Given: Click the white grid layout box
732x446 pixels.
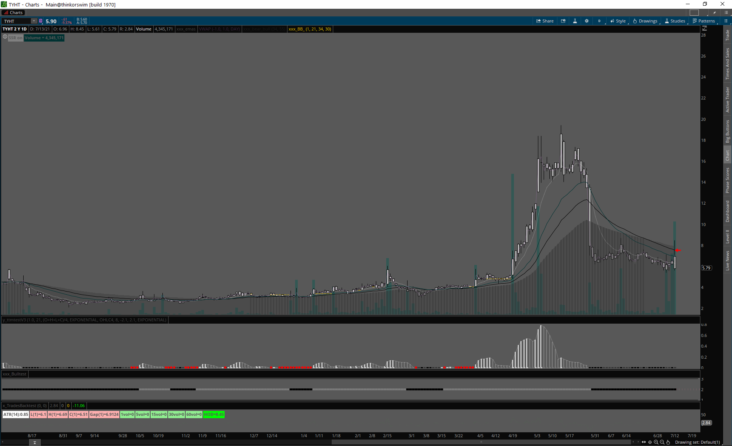Looking at the screenshot, I should 694,13.
